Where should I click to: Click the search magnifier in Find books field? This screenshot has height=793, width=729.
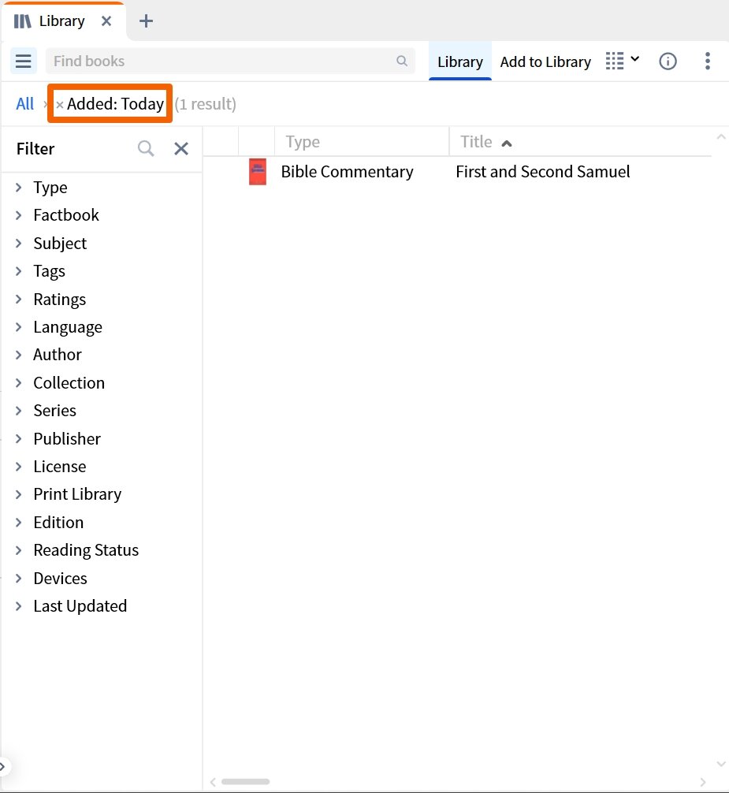click(402, 61)
